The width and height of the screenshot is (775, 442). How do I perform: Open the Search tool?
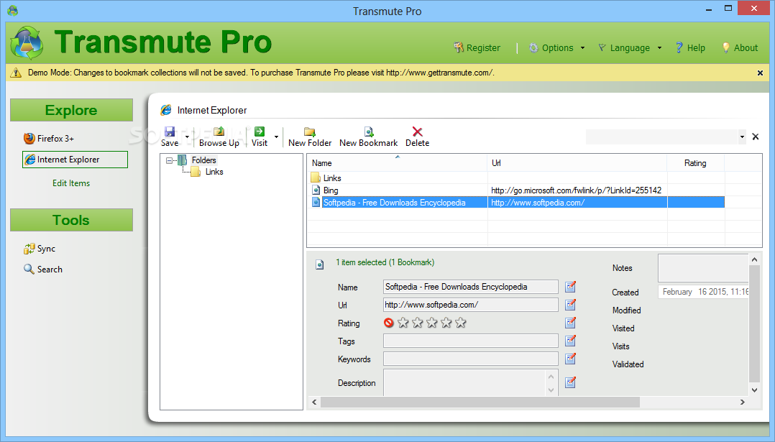43,269
